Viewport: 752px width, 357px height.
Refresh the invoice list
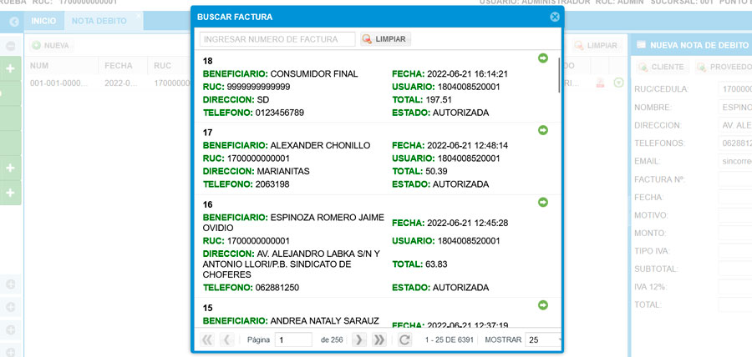[x=404, y=340]
